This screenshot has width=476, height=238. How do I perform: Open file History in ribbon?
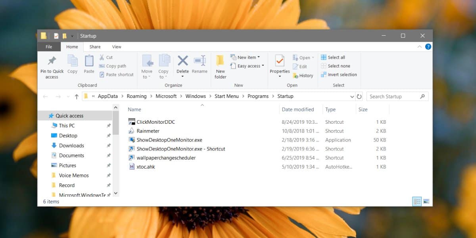(303, 75)
